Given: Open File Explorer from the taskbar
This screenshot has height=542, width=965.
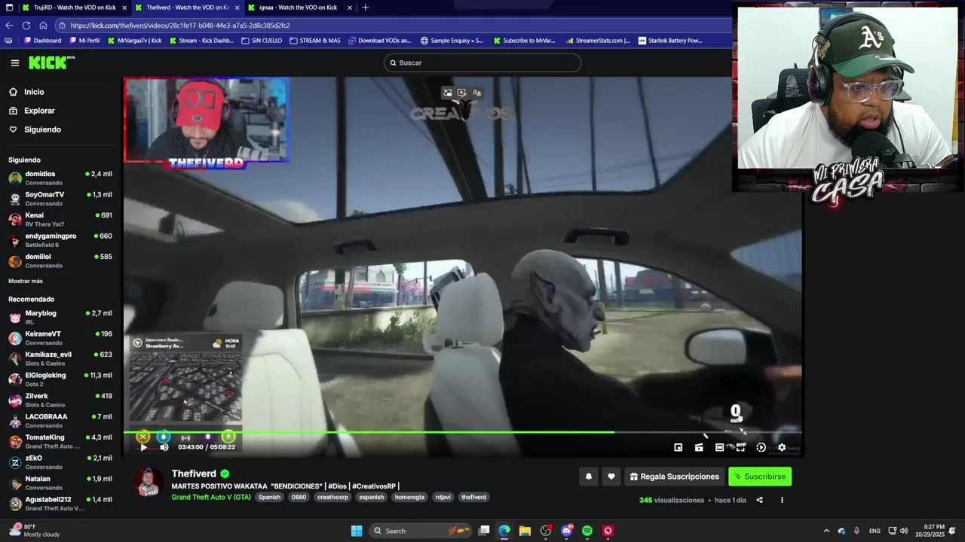Looking at the screenshot, I should [525, 531].
